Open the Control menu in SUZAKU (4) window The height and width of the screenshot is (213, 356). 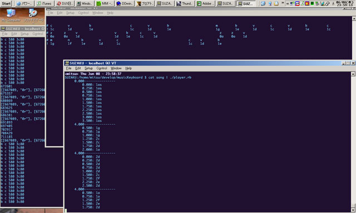pyautogui.click(x=101, y=68)
